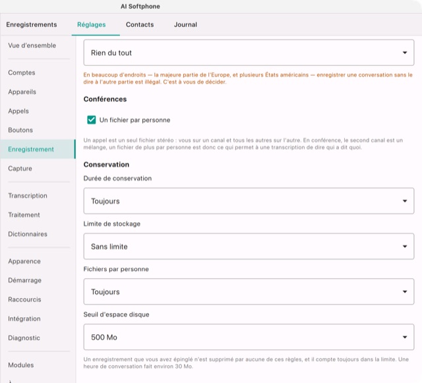Click the Conservation heading
422x383 pixels.
coord(106,164)
